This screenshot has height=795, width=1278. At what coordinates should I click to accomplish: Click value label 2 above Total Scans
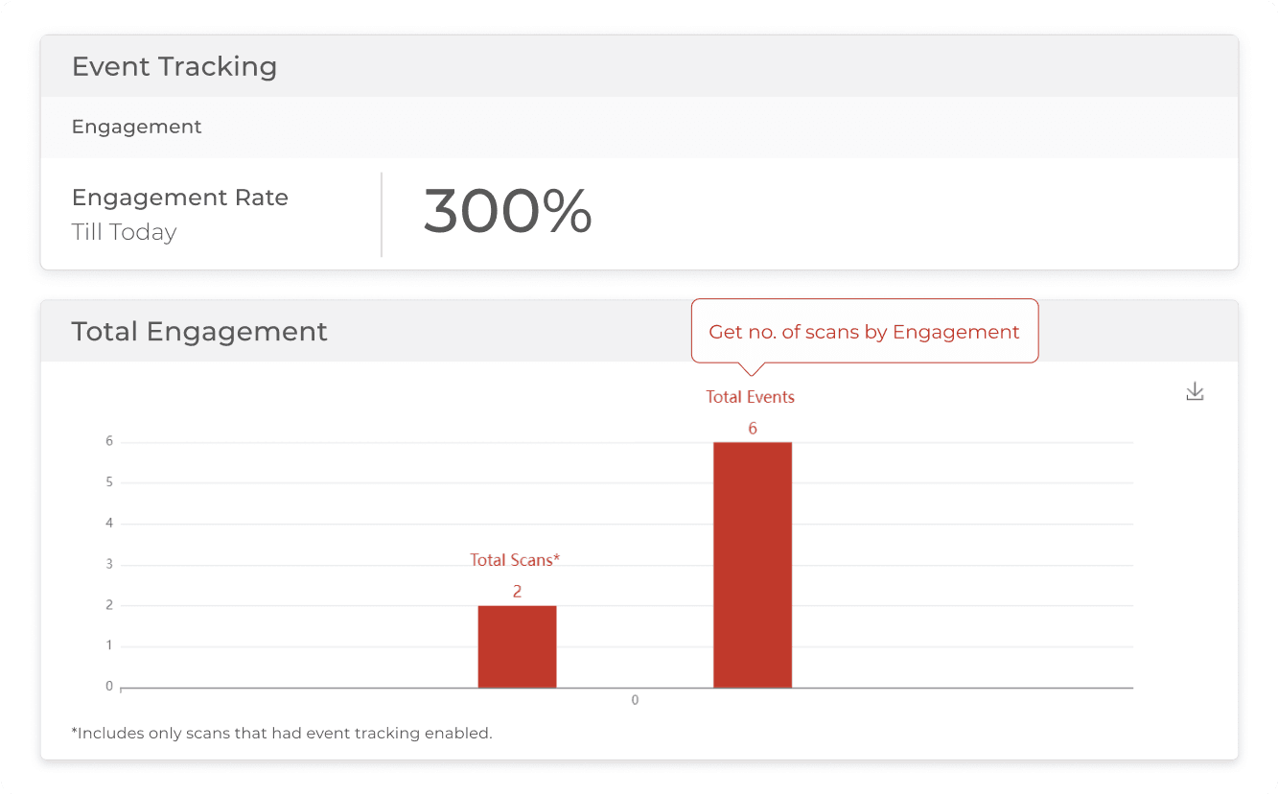point(517,592)
